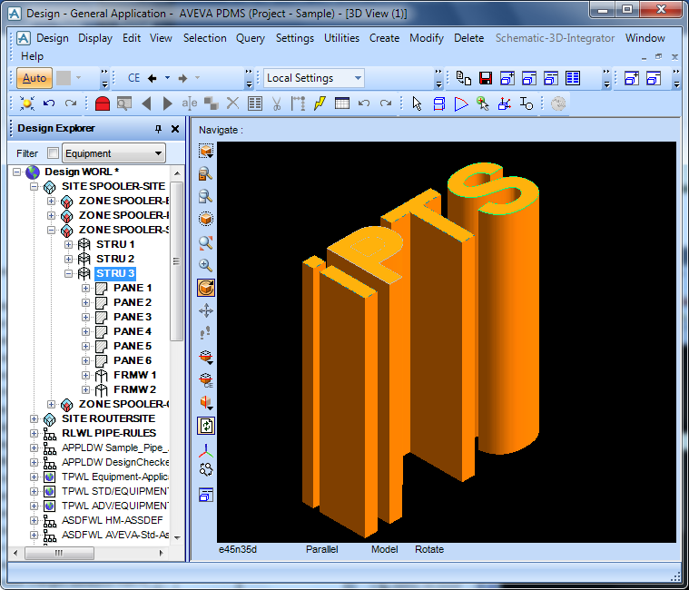Click the grey color swatch beside Auto
689x590 pixels.
tap(64, 78)
